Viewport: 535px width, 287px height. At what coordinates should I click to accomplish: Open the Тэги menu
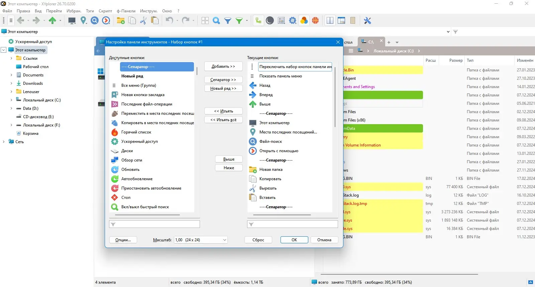pos(90,11)
